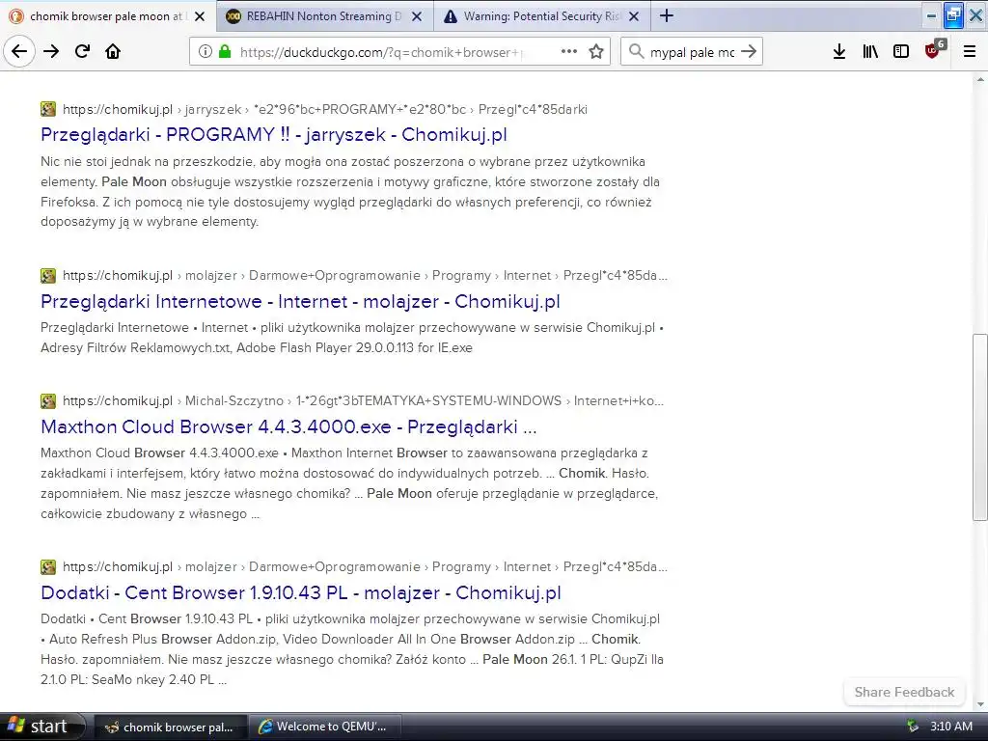
Task: Open the uBlock Origin extension icon
Action: coord(933,50)
